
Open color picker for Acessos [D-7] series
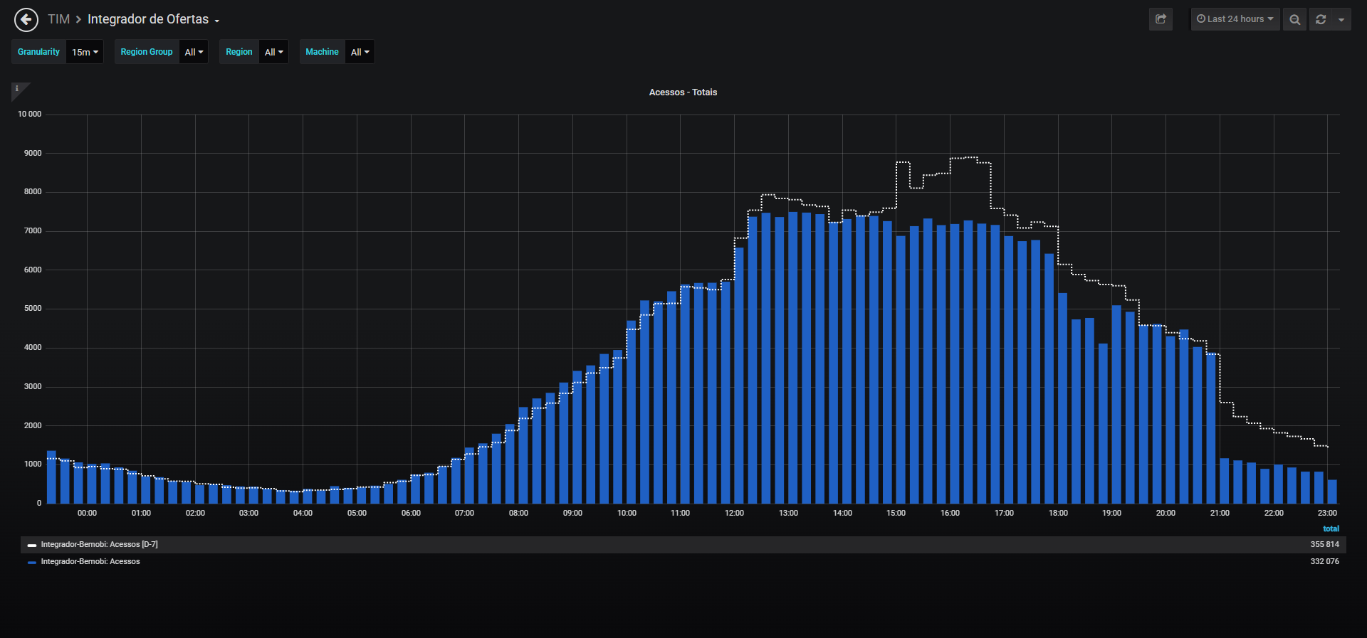point(31,546)
